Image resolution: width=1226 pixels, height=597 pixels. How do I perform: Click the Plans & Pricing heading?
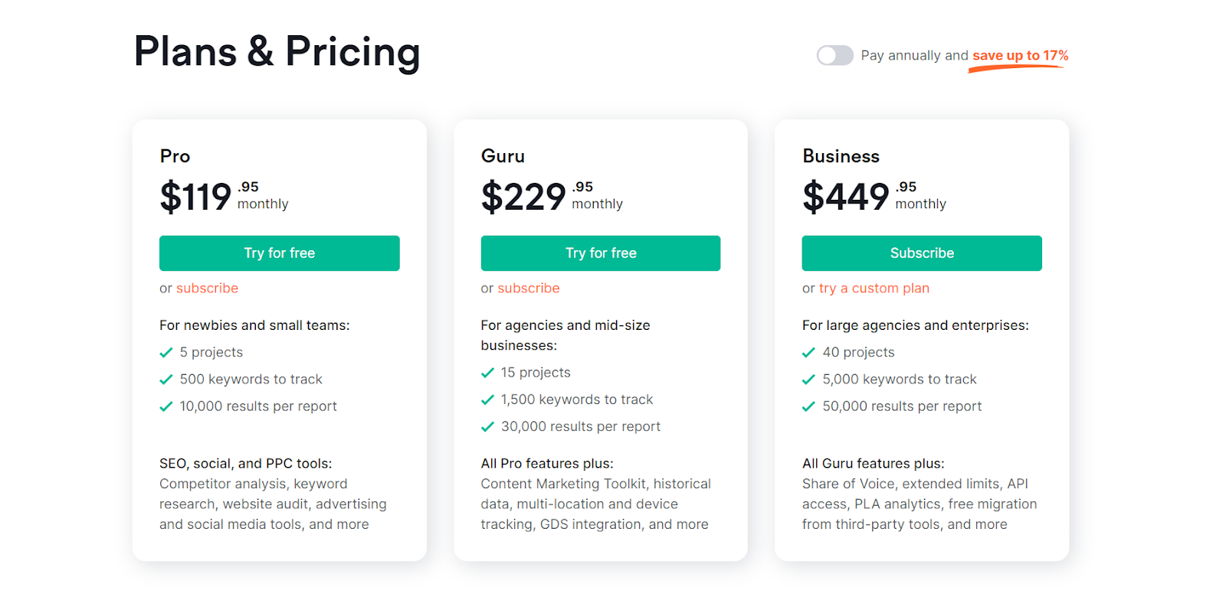coord(277,52)
